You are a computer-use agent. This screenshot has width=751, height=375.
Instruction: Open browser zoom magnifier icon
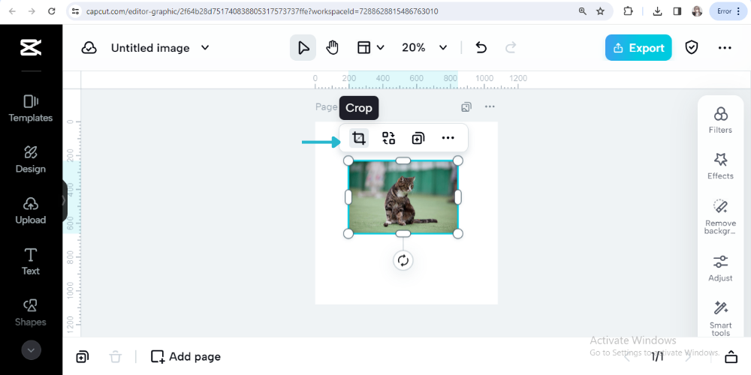[583, 11]
